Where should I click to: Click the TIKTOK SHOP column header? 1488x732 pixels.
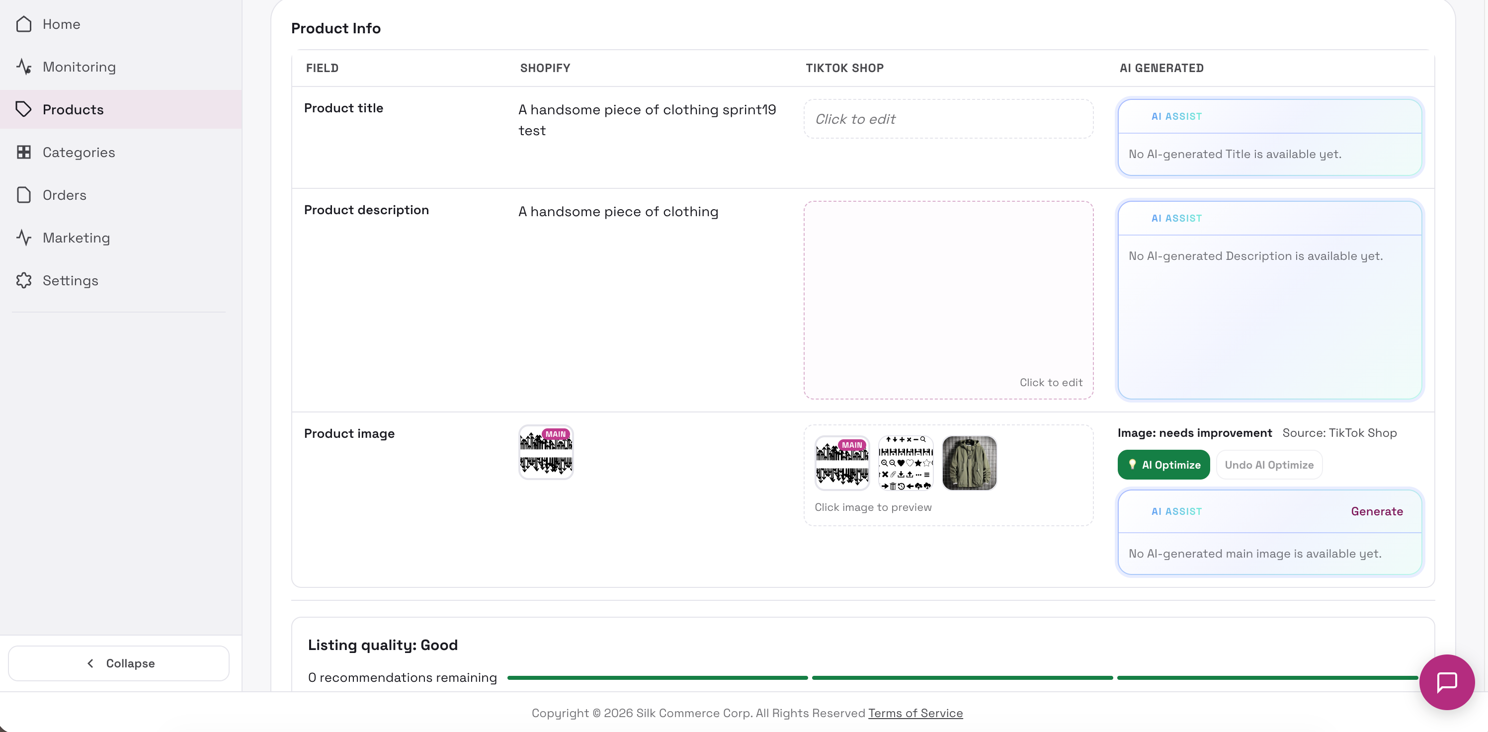pyautogui.click(x=844, y=68)
